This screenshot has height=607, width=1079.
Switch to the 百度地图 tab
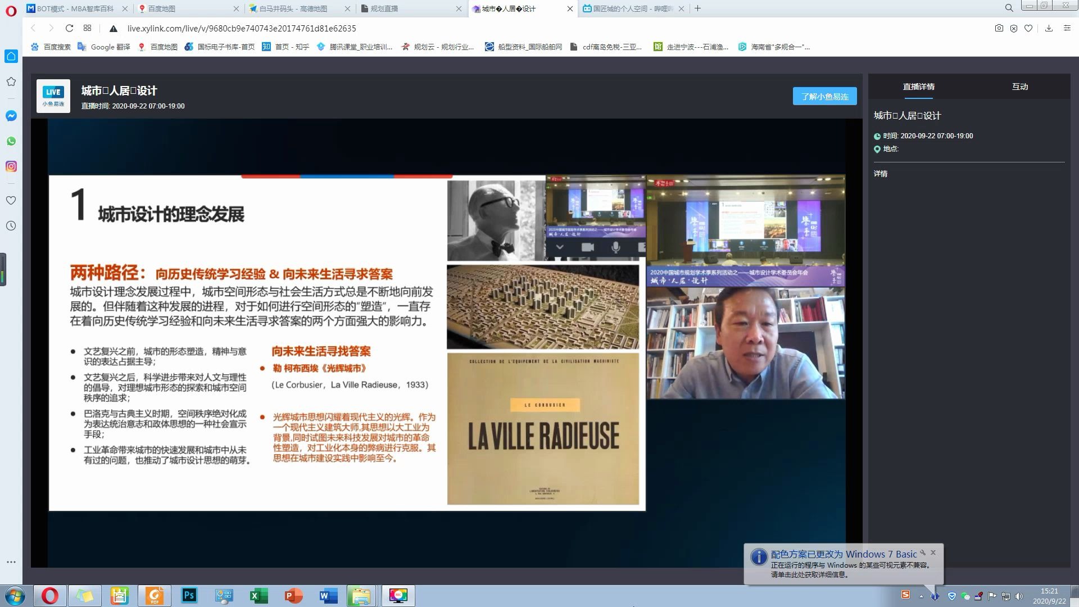click(x=188, y=8)
